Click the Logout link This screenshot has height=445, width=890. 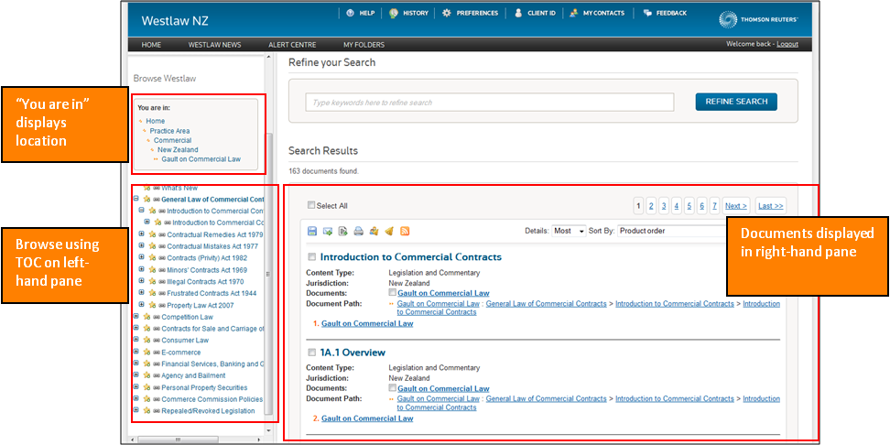pyautogui.click(x=787, y=44)
